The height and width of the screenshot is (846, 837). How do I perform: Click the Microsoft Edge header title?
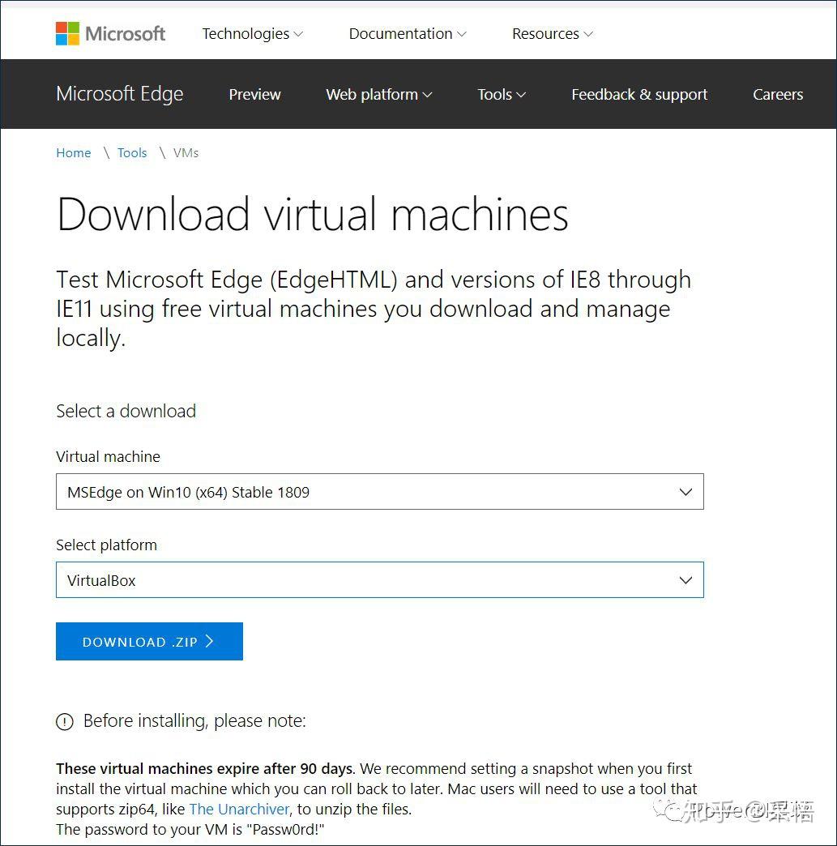(x=119, y=94)
